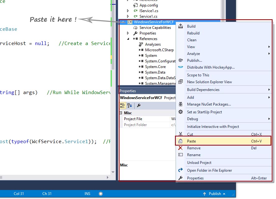The width and height of the screenshot is (276, 199).
Task: Open the Analyze submenu arrow
Action: point(269,54)
